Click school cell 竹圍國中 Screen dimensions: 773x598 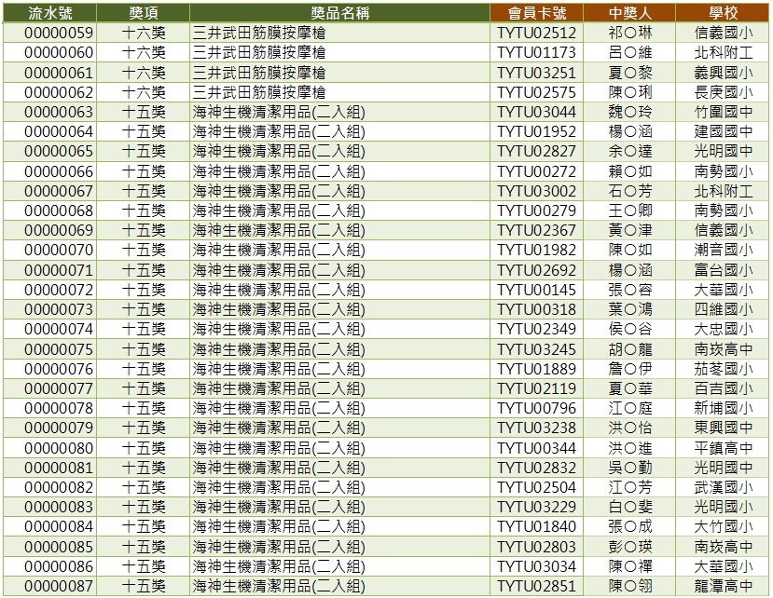724,113
